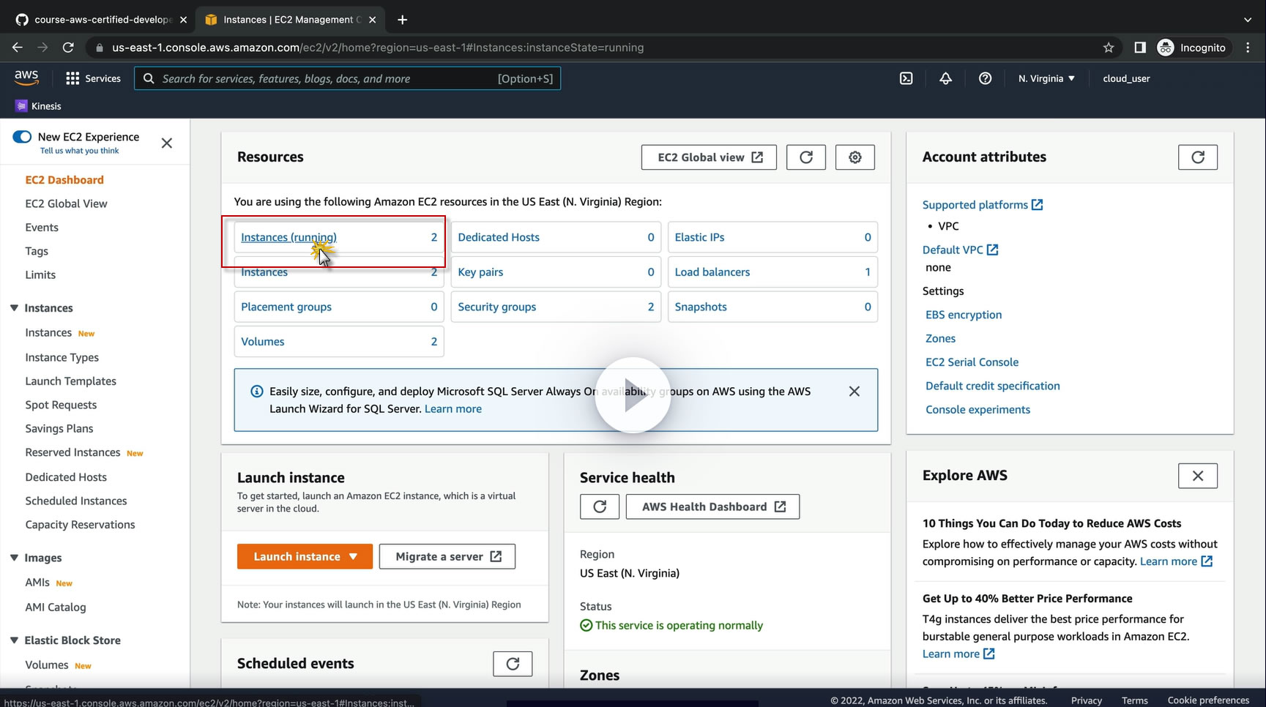Open Spot Requests in sidebar

pos(61,405)
